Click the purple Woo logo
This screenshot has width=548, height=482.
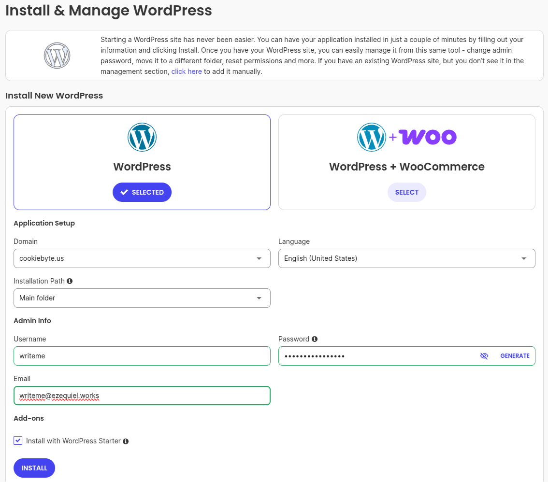tap(428, 137)
